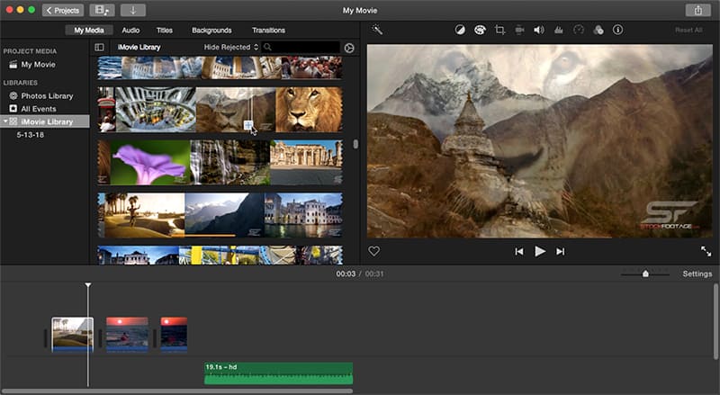This screenshot has width=720, height=395.
Task: Open the Clip Information button
Action: 618,30
